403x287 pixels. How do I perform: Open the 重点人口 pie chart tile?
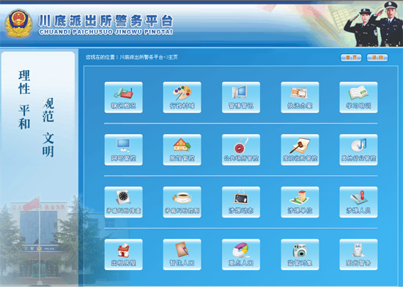pyautogui.click(x=241, y=254)
